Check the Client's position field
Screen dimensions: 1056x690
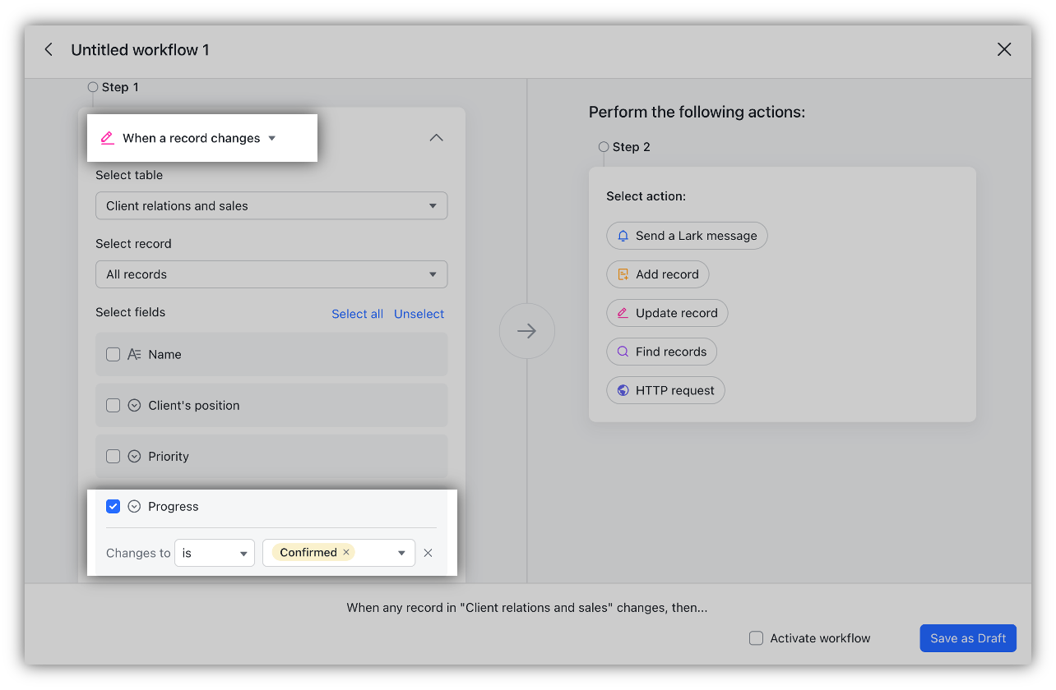point(113,405)
